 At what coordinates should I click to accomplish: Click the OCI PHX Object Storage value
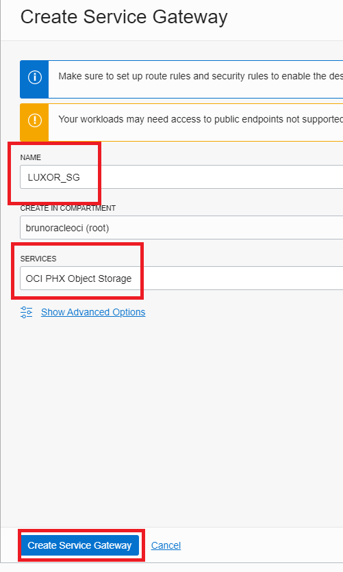click(79, 278)
